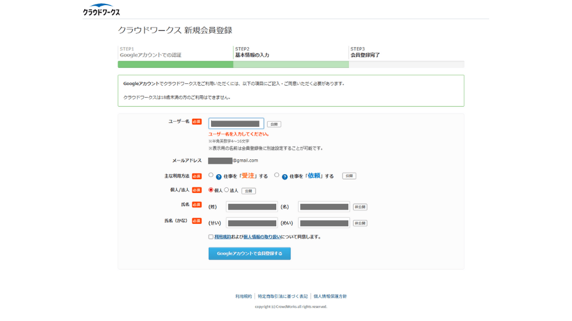This screenshot has width=572, height=321.
Task: Open 特定商取引法に基づく表記 in the footer
Action: pyautogui.click(x=283, y=296)
